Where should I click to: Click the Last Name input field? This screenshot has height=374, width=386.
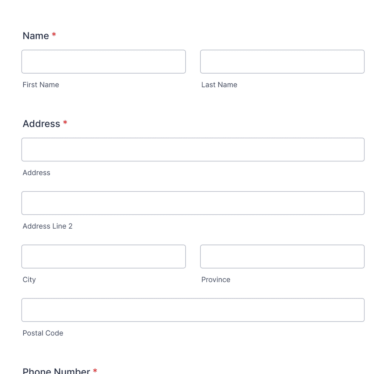(282, 61)
